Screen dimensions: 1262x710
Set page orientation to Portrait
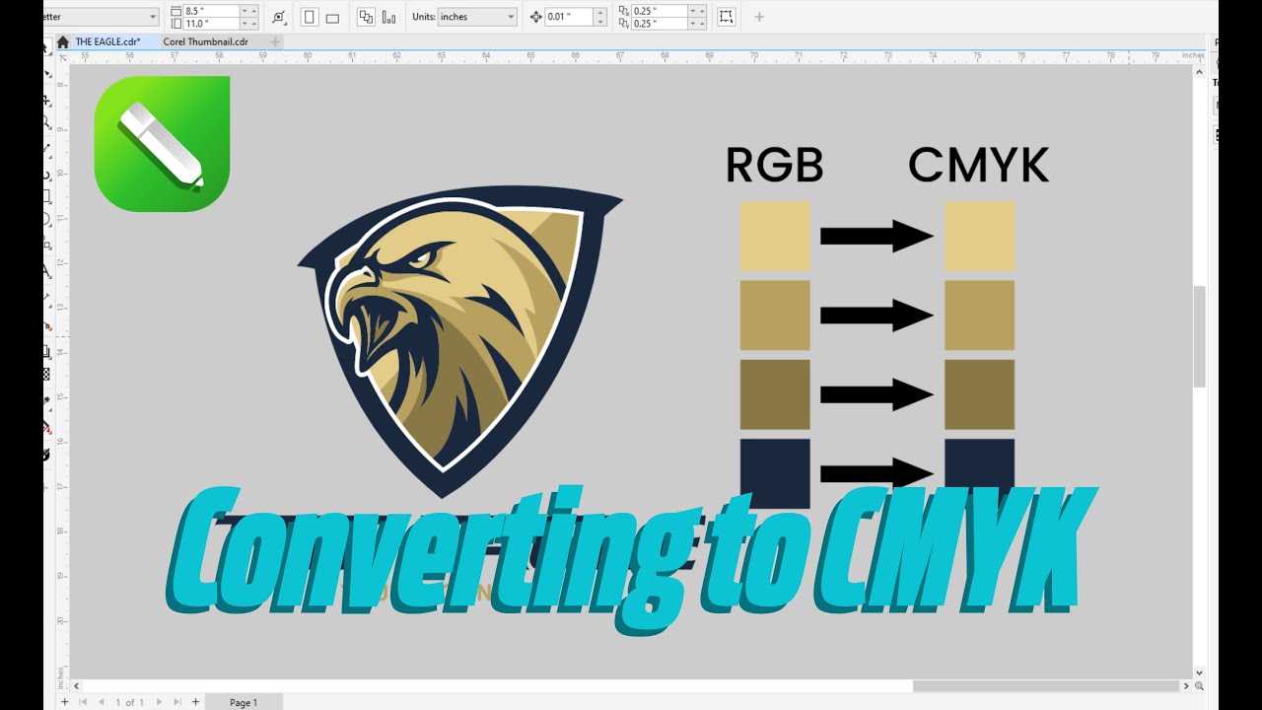pos(310,17)
